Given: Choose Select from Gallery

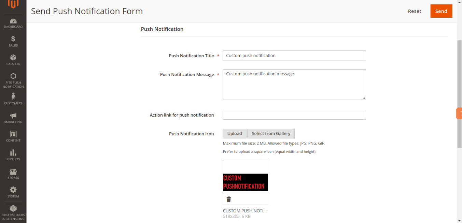Looking at the screenshot, I should pyautogui.click(x=271, y=134).
